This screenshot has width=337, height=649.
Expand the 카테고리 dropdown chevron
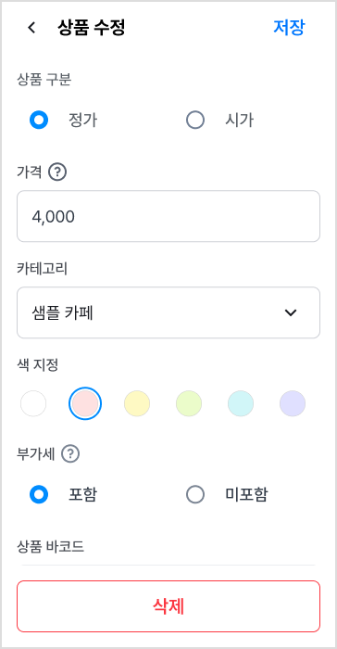click(291, 313)
